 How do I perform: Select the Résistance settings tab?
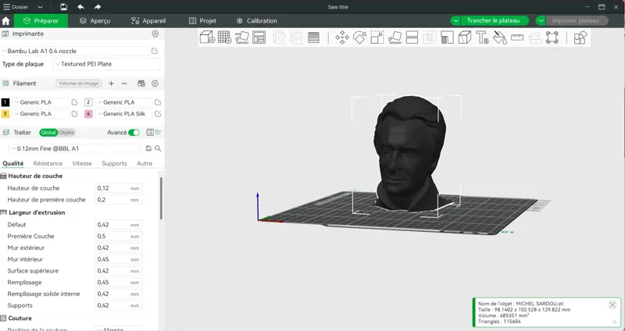(x=48, y=163)
